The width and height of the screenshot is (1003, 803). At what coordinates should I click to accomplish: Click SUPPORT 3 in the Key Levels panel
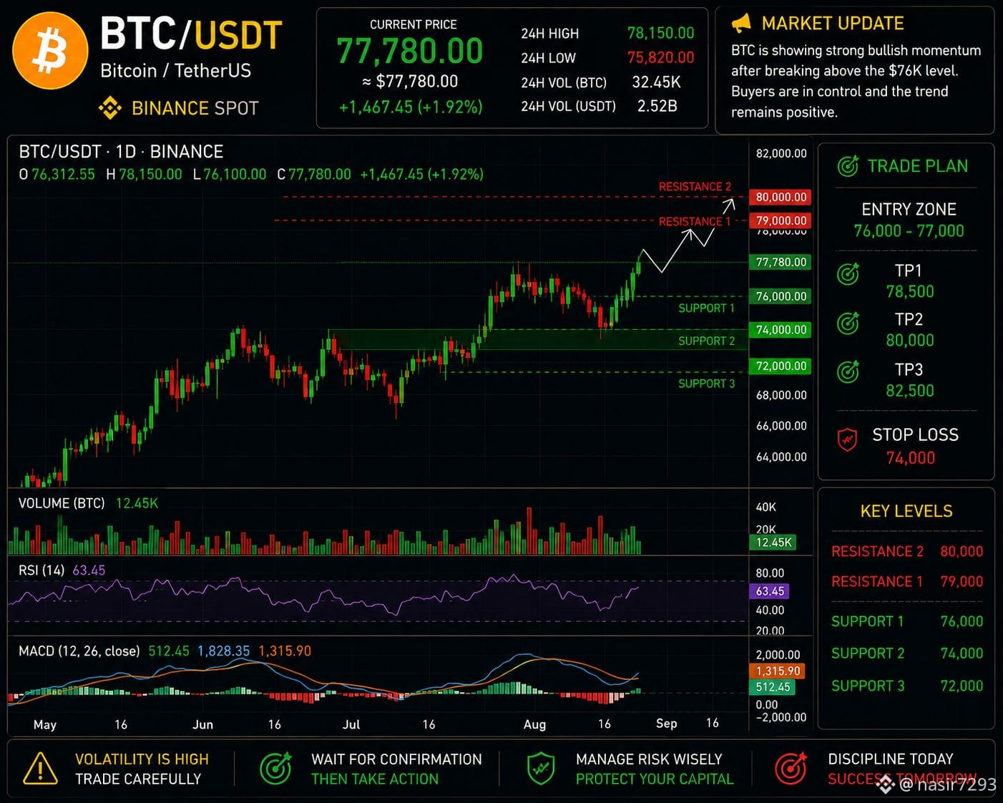pyautogui.click(x=868, y=686)
